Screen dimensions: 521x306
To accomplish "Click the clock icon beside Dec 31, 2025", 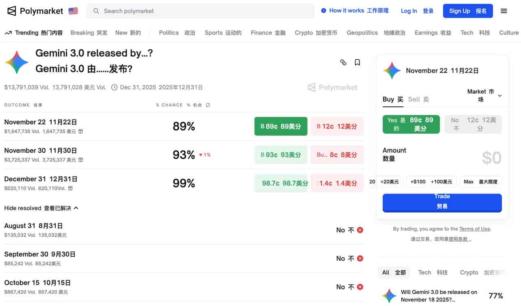I will [114, 87].
